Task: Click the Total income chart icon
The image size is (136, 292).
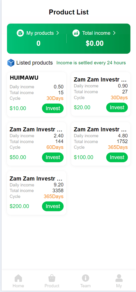Action: (76, 33)
